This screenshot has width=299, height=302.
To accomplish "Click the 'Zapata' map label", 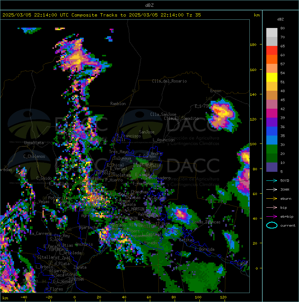I will [x=80, y=267].
